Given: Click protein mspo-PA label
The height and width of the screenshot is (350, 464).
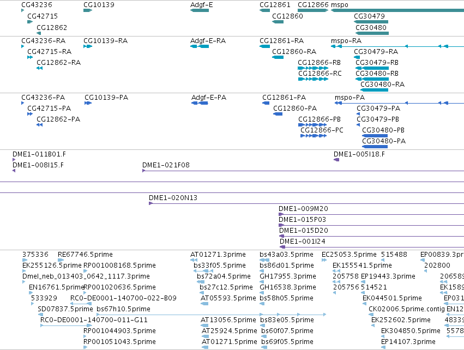Looking at the screenshot, I should 350,98.
